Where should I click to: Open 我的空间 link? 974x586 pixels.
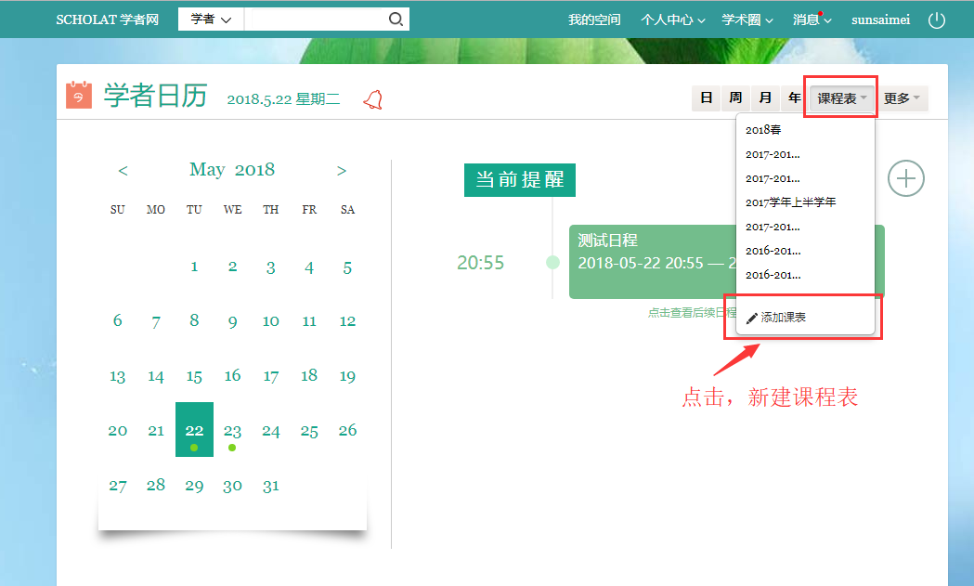[594, 20]
